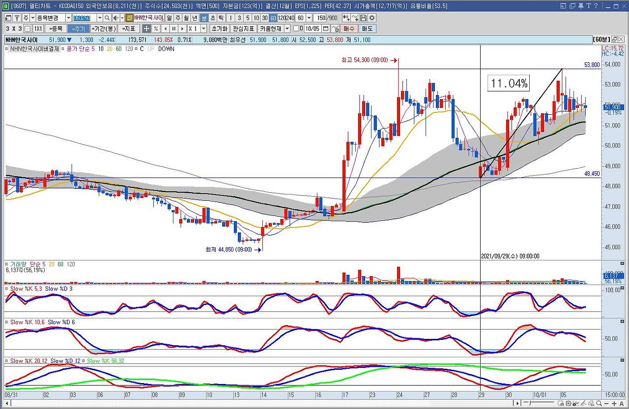Screen dimensions: 629x409
Task: Click the 1X1 layout button
Action: click(38, 28)
